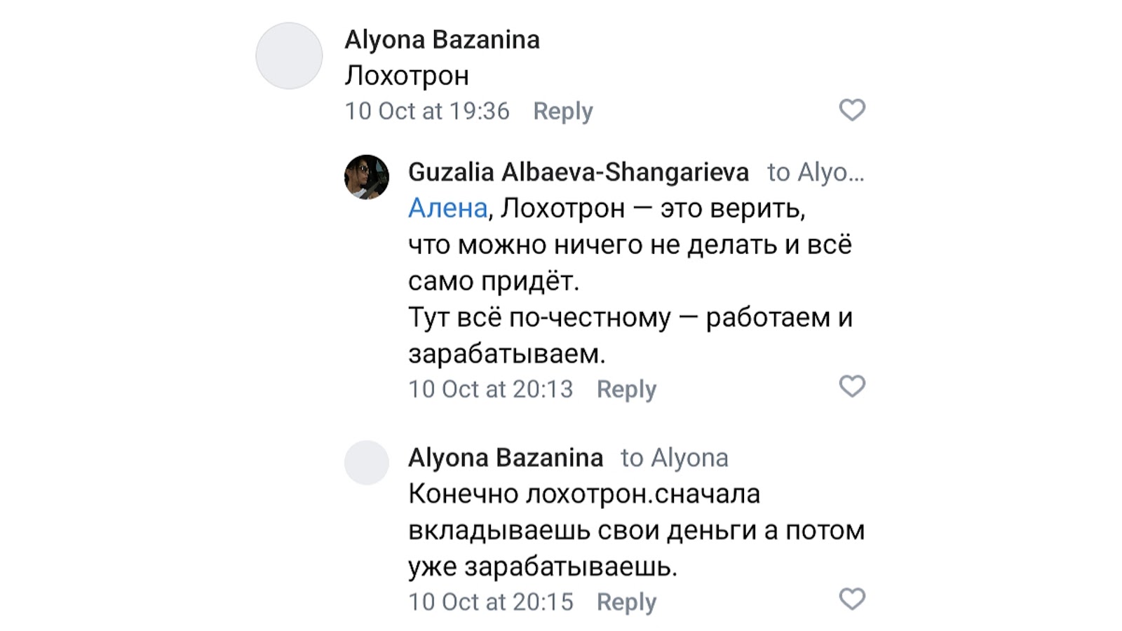Open Alyona Bazanina's avatar on the top comment

click(x=289, y=56)
